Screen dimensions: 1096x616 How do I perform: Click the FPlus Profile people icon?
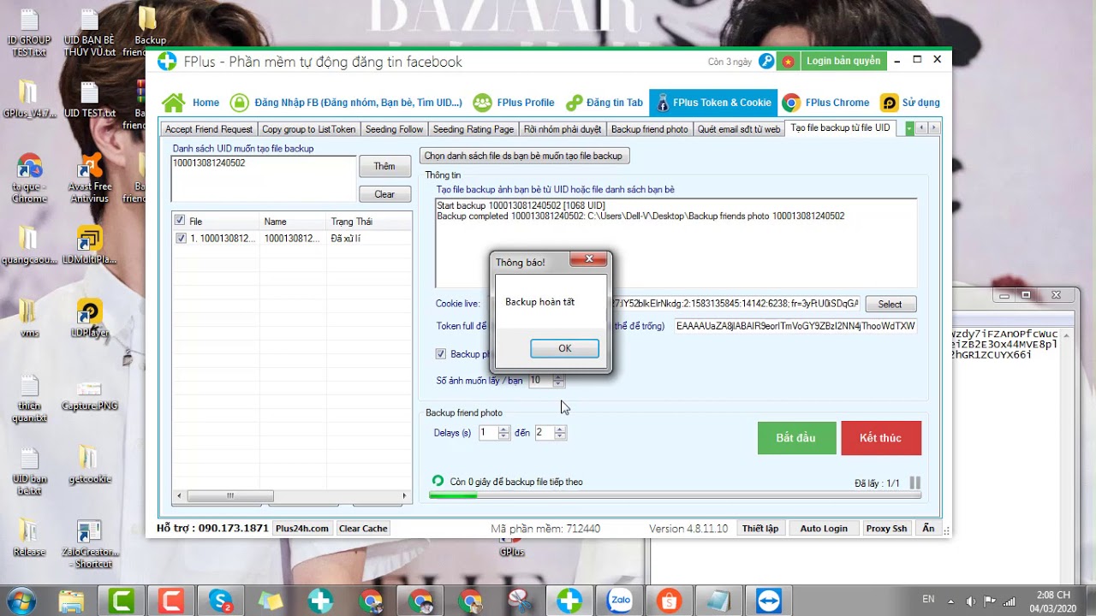pos(483,103)
